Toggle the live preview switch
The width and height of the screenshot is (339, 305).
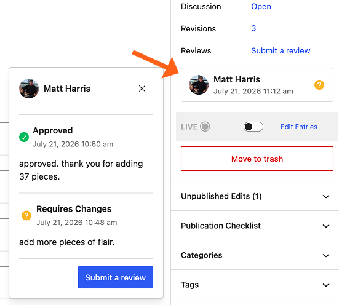(253, 127)
